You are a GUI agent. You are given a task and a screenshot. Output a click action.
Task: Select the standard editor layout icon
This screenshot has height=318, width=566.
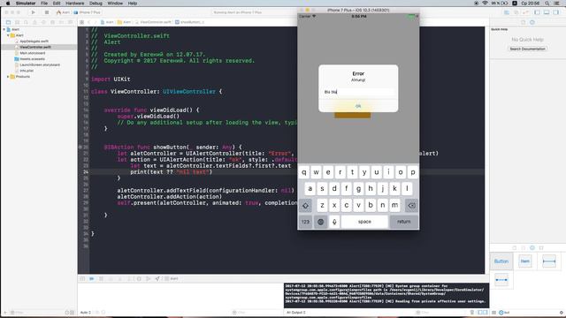click(x=507, y=12)
